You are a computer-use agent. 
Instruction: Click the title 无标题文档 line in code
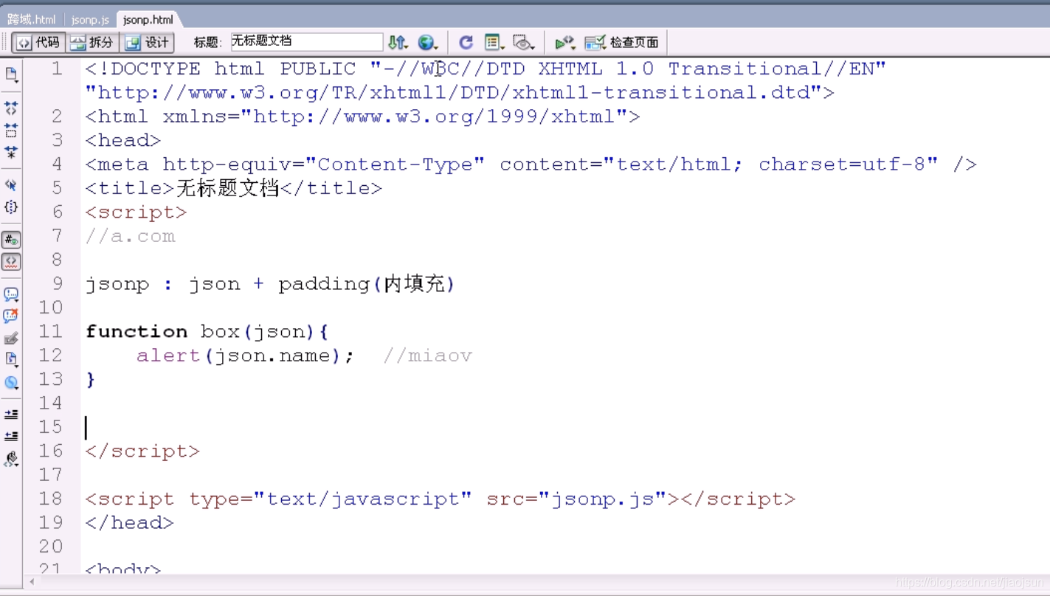(x=233, y=188)
